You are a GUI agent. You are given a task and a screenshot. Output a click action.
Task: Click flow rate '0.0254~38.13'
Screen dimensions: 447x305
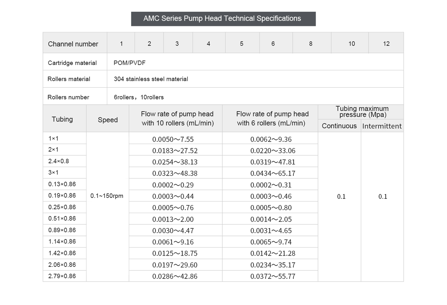[x=175, y=162]
